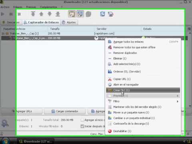Screen dimensions: 192x144
Task: Choose Mover a un paquete nuevo (1)
Action: point(143,112)
